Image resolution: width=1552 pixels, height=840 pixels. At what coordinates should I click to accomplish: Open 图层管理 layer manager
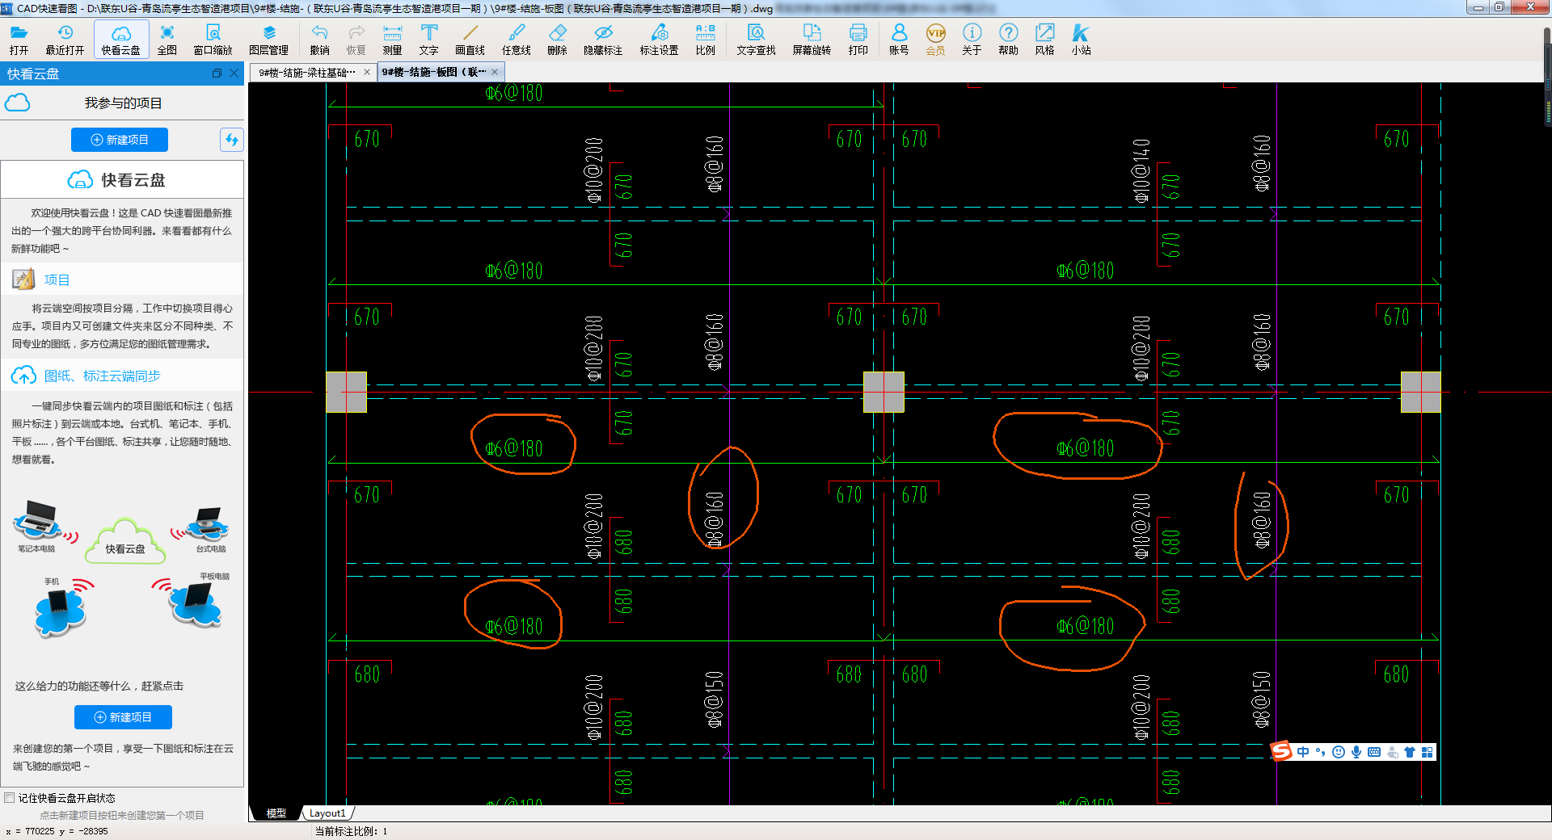(x=269, y=39)
